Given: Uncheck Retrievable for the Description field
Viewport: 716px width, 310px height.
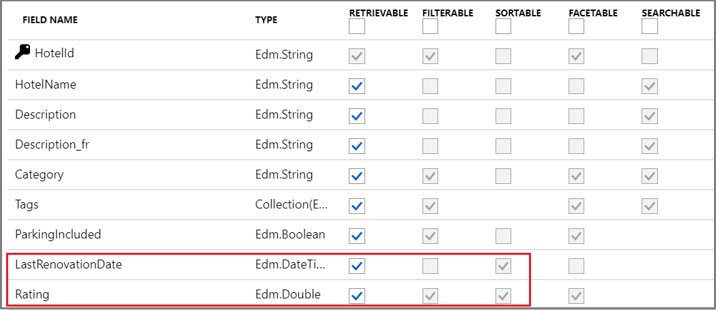Looking at the screenshot, I should [357, 116].
